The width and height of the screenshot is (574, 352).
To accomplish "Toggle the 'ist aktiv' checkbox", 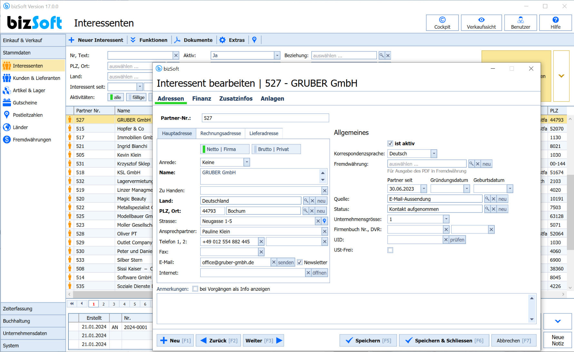I will coord(390,143).
